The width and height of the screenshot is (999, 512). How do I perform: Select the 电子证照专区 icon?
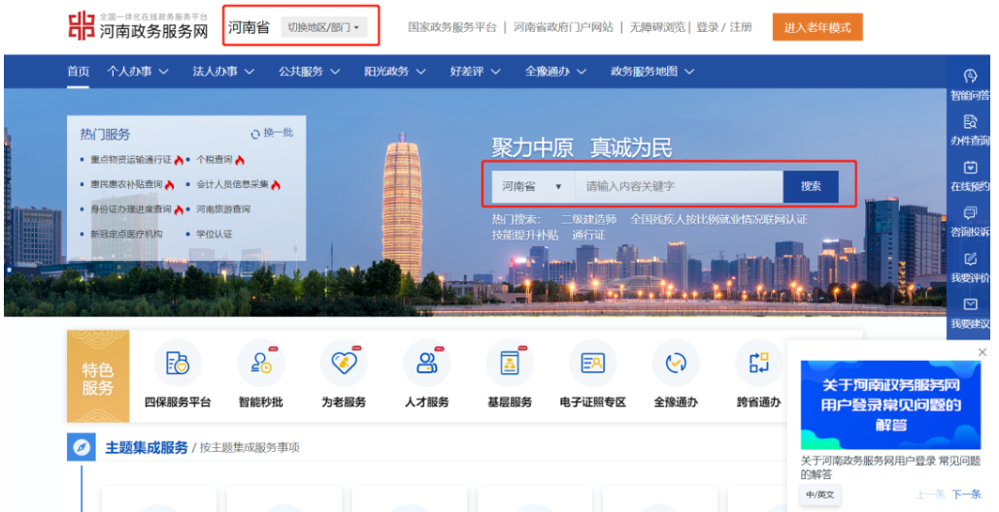[592, 364]
